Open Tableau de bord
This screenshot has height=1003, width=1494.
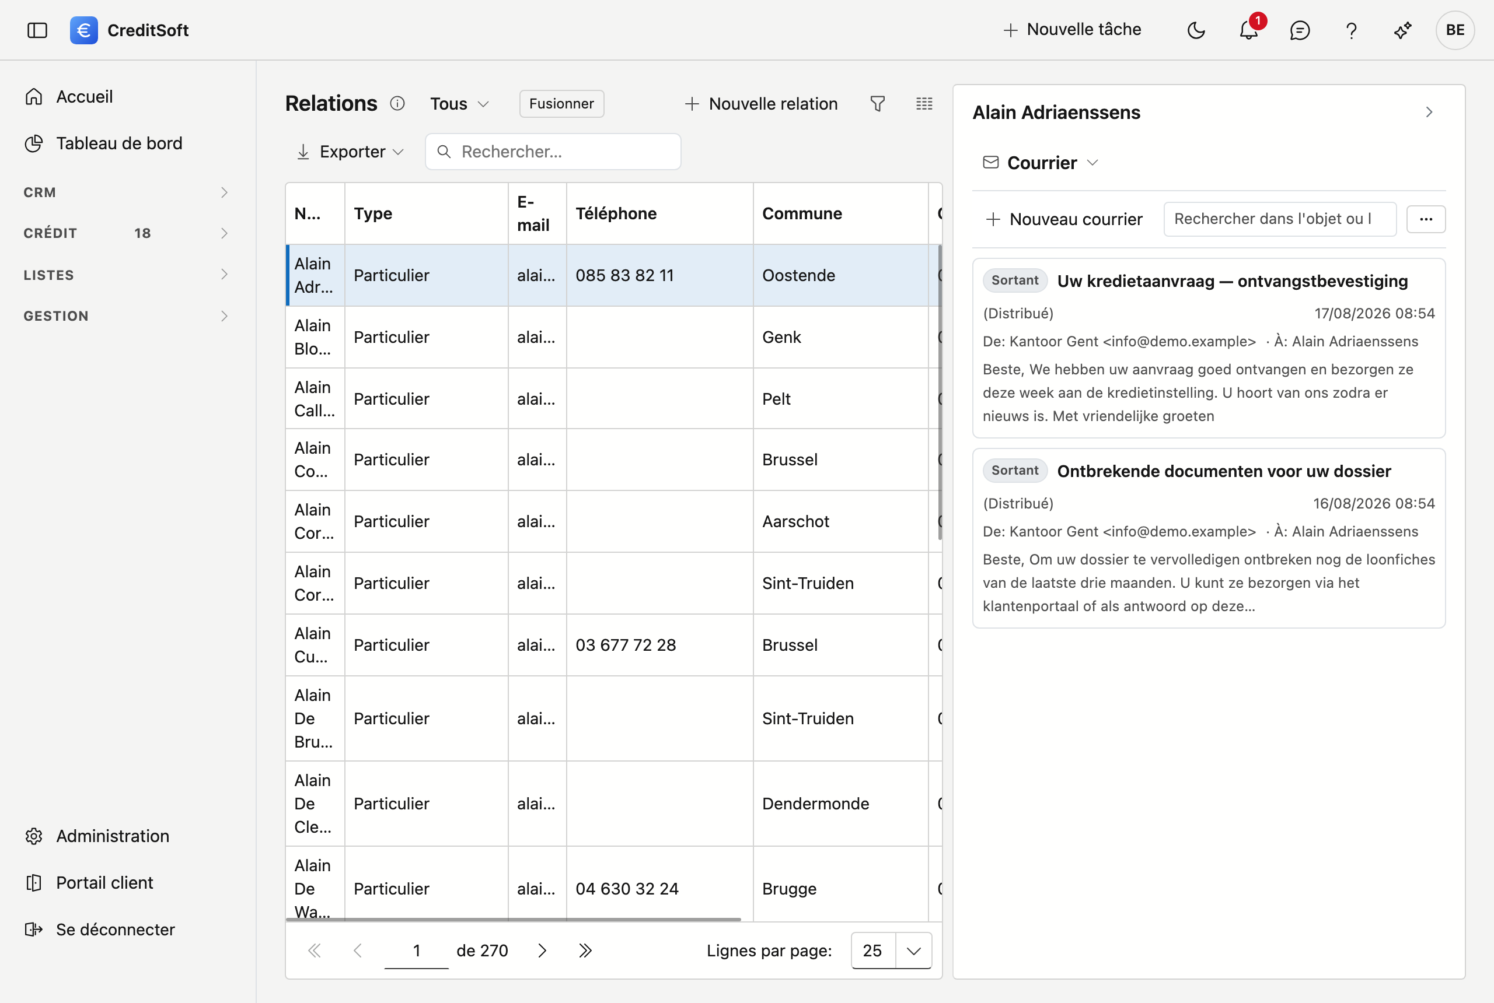[104, 143]
